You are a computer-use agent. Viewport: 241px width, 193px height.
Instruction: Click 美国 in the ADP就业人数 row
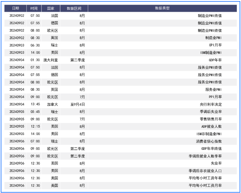(x=54, y=127)
